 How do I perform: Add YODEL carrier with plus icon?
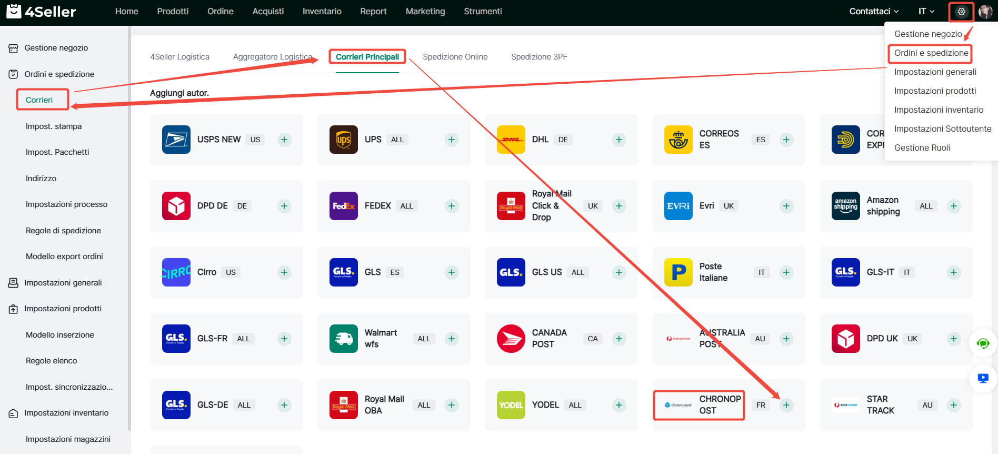point(619,405)
